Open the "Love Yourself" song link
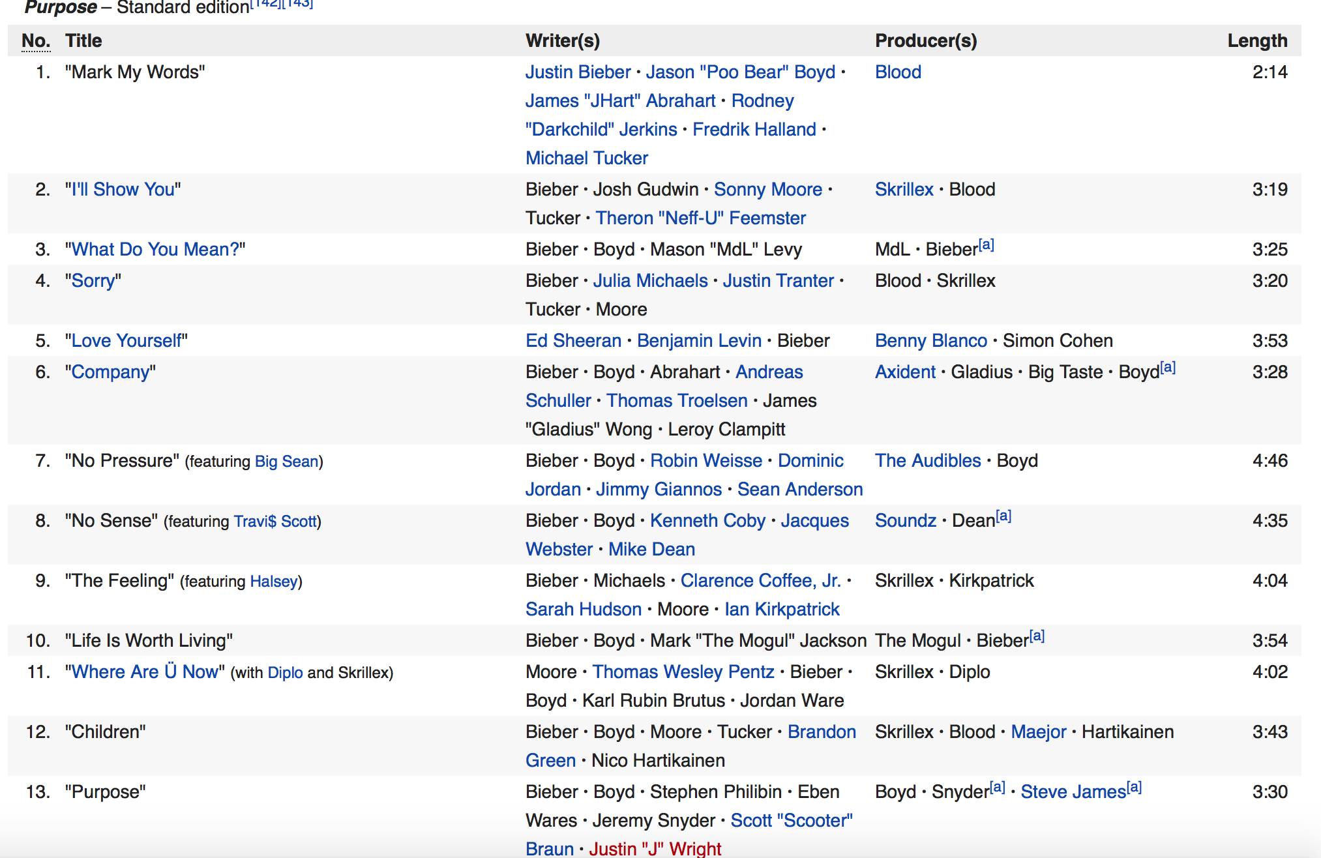The image size is (1321, 858). click(x=126, y=341)
